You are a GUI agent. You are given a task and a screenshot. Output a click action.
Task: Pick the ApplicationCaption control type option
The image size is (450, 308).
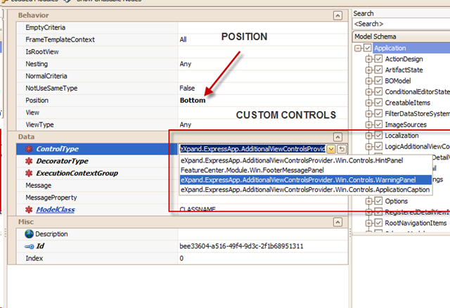tap(305, 189)
